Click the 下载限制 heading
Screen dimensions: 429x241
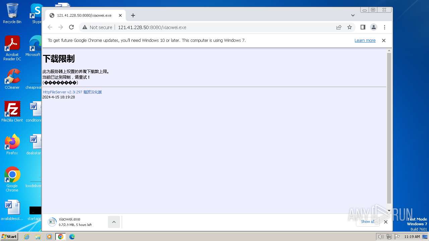click(x=59, y=59)
